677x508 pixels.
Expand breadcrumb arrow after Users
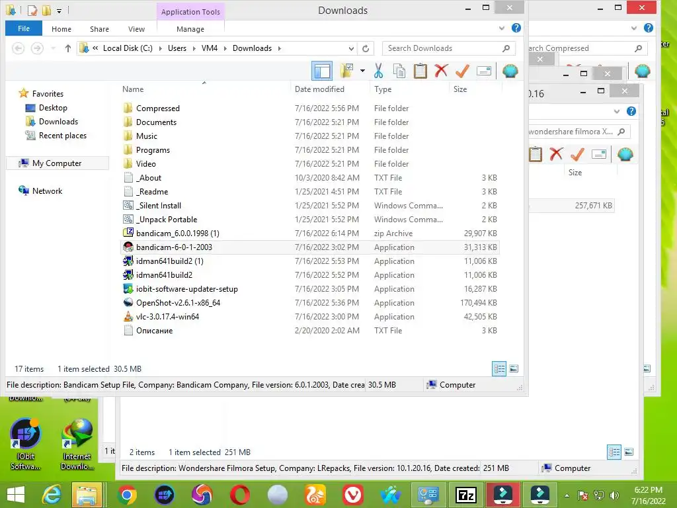[194, 48]
